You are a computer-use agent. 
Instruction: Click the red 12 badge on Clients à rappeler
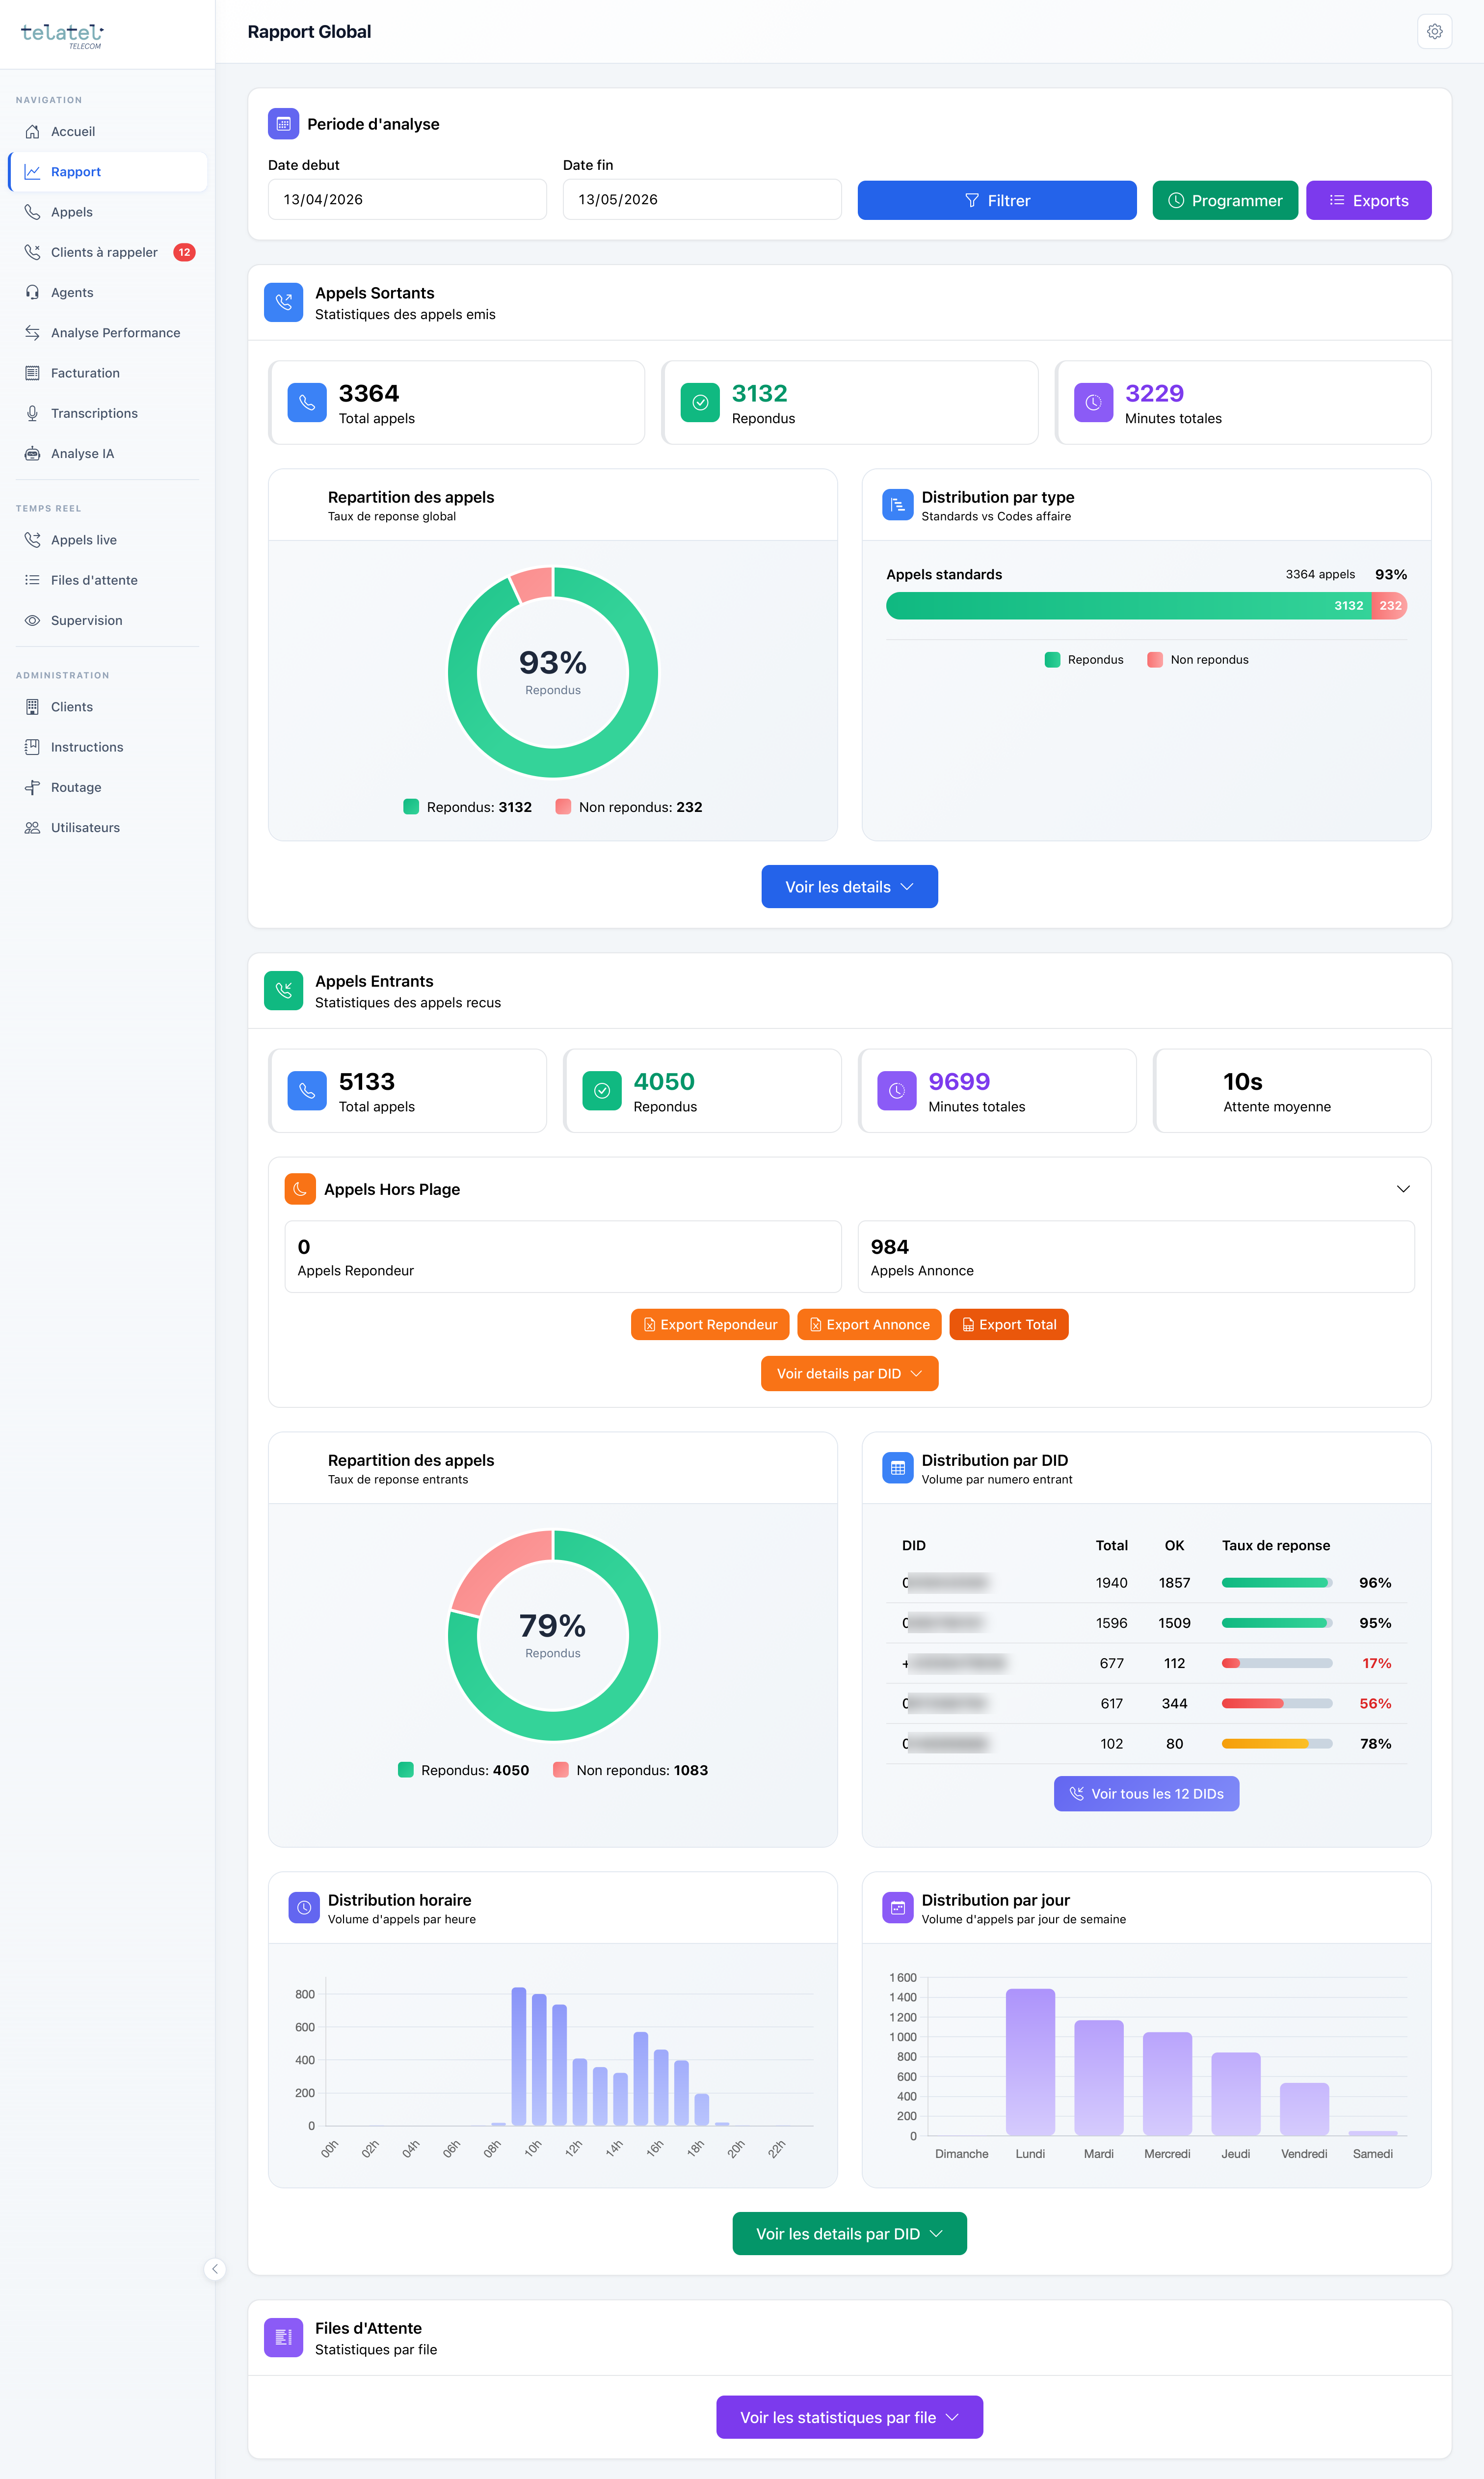184,252
